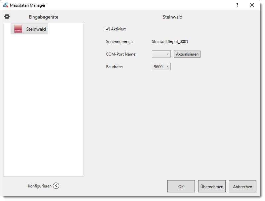Apply changes with Übernehmen

[212, 186]
